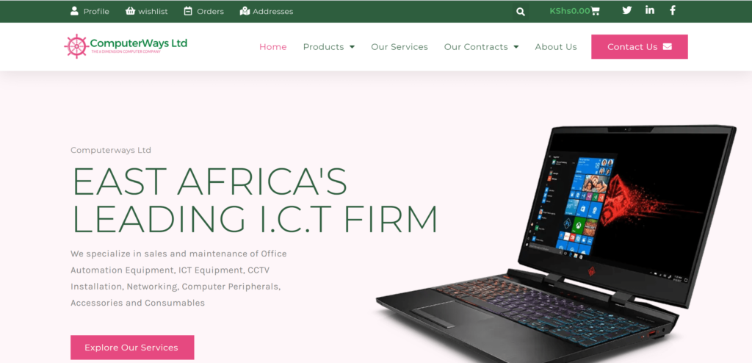The width and height of the screenshot is (752, 363).
Task: Click the Profile user icon
Action: [x=74, y=10]
